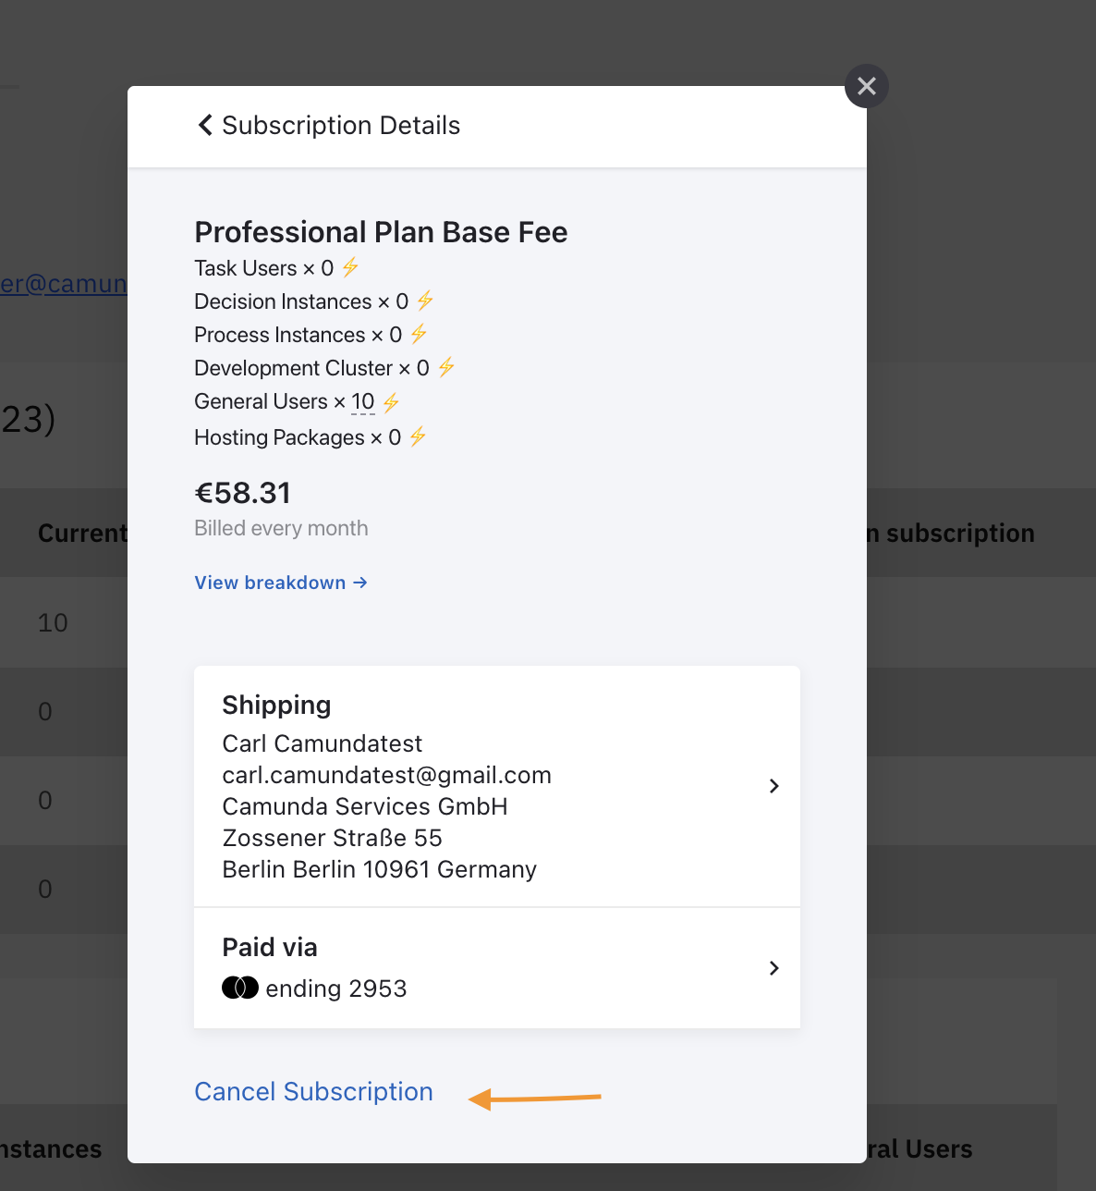Click the arrow icon after View breakdown
The width and height of the screenshot is (1096, 1191).
(x=359, y=583)
